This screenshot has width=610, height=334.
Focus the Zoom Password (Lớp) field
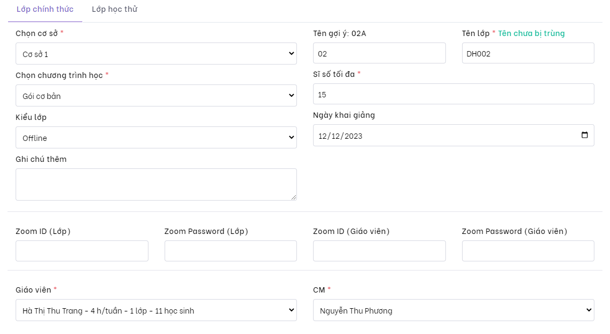point(230,251)
